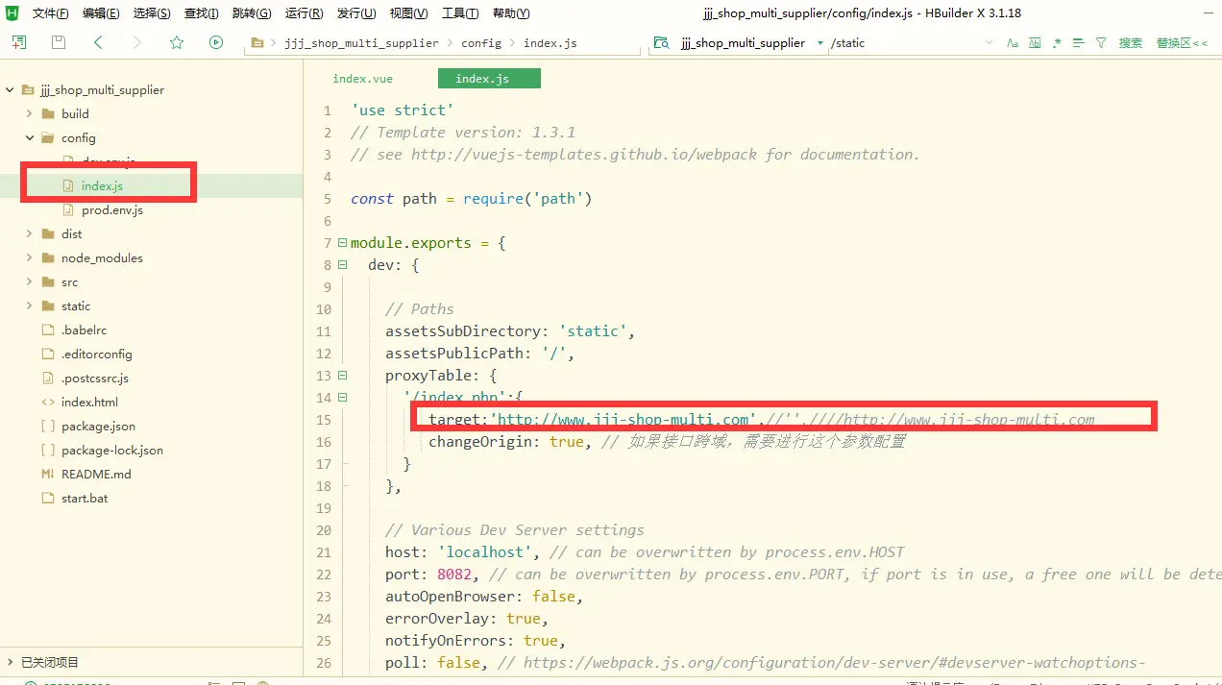This screenshot has width=1222, height=685.
Task: Open the 工具(T) menu
Action: [460, 13]
